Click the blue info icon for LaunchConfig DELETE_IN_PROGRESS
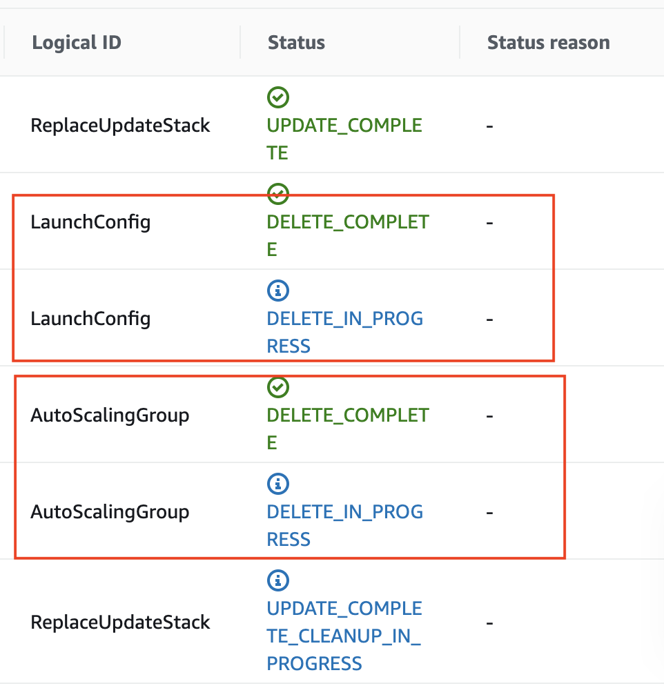Image resolution: width=664 pixels, height=686 pixels. tap(277, 291)
